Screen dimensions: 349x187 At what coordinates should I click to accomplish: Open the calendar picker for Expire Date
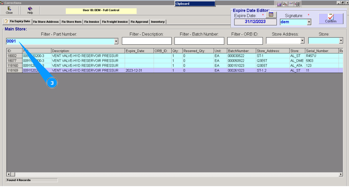[x=271, y=15]
